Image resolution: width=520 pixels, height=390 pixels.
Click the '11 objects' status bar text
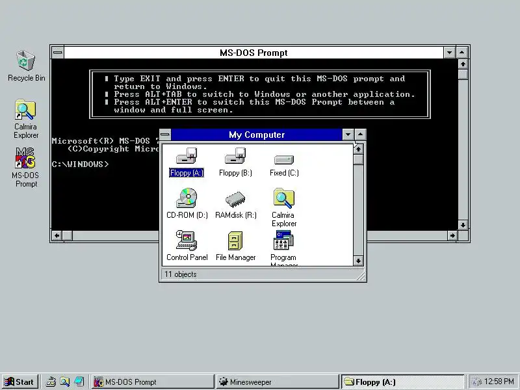point(181,274)
